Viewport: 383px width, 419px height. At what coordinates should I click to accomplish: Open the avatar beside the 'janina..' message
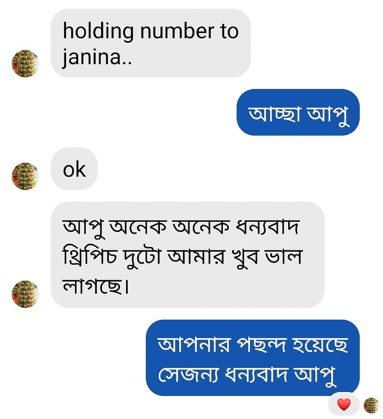coord(25,63)
